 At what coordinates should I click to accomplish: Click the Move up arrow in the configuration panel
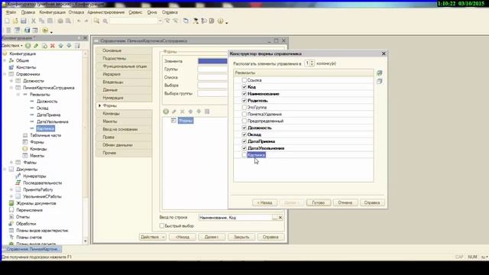tap(61, 46)
